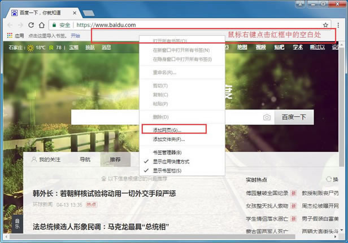348x243 pixels.
Task: Choose 添加文件夹(F)... from context menu
Action: coord(182,139)
